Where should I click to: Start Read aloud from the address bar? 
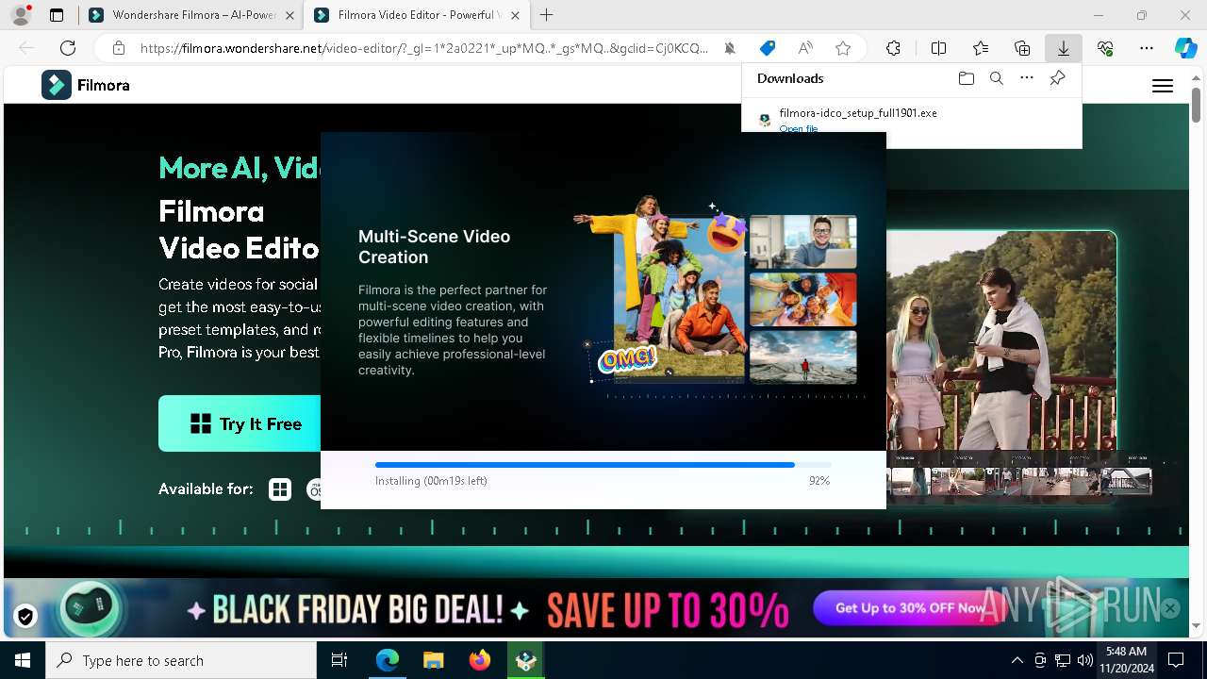[x=805, y=48]
